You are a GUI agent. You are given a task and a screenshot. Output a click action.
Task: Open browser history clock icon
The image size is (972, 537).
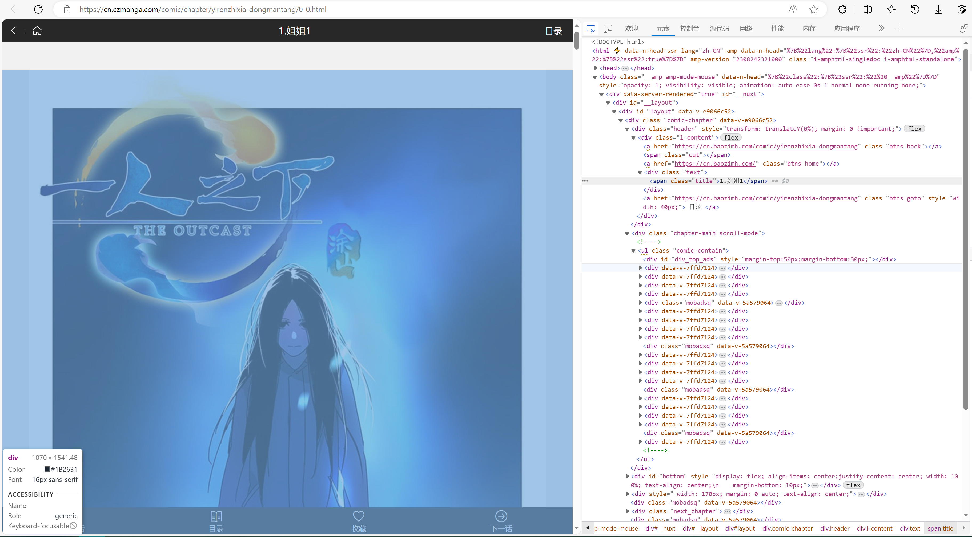915,9
